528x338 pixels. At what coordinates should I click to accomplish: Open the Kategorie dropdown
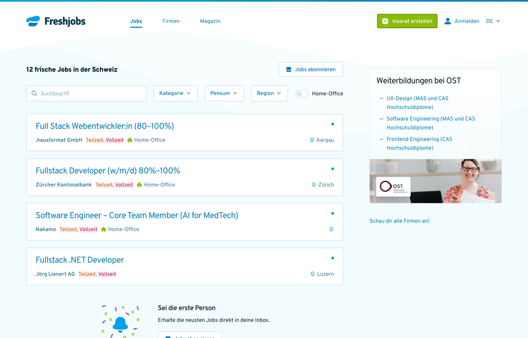point(175,93)
